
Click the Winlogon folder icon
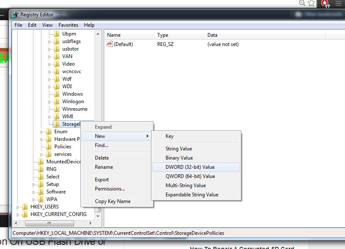pyautogui.click(x=57, y=102)
